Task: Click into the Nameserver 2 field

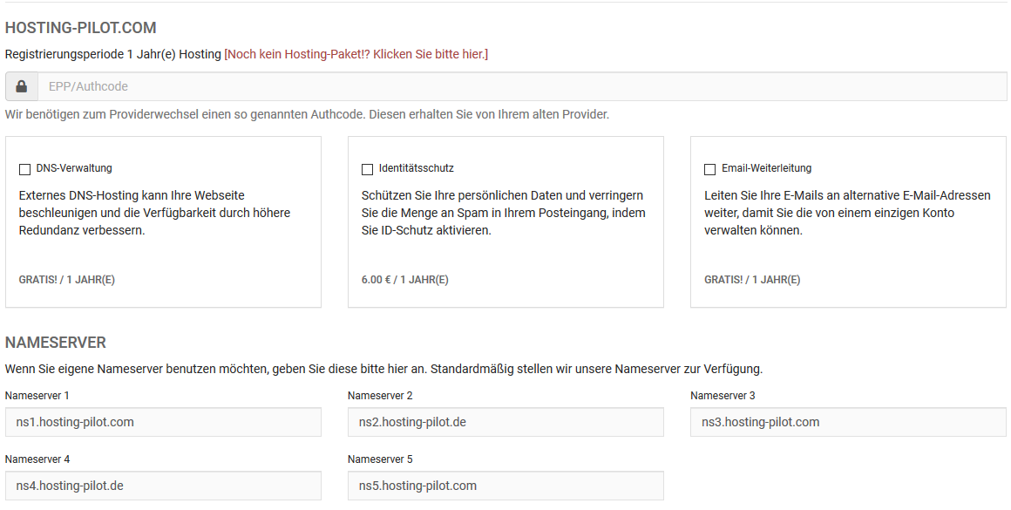Action: click(x=505, y=422)
